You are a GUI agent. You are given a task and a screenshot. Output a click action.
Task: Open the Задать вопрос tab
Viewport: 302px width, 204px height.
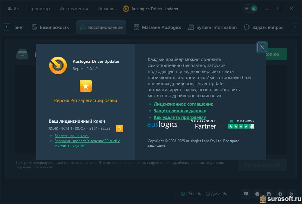click(x=264, y=27)
